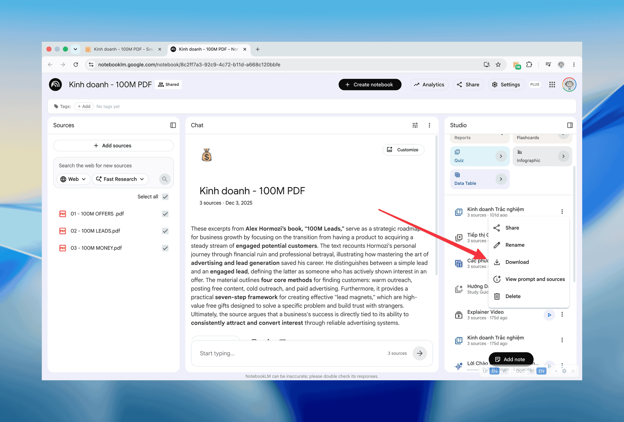Click the Shared badge near title
624x422 pixels.
(168, 85)
